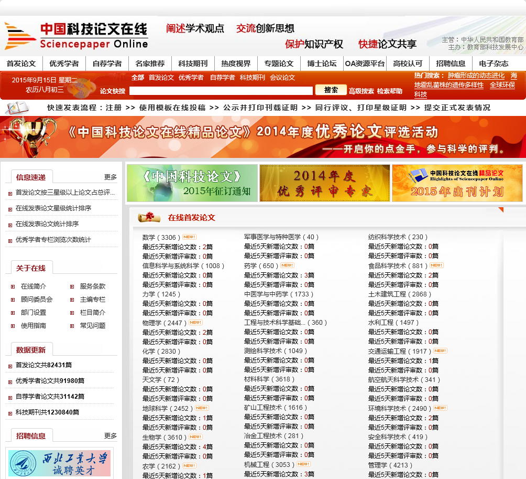Click hot search link 肿瘤形成的动态进化
The width and height of the screenshot is (526, 479).
476,76
